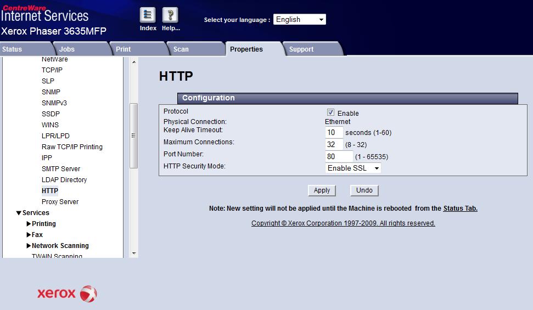Follow the Status Tab link
The height and width of the screenshot is (310, 533).
click(460, 208)
